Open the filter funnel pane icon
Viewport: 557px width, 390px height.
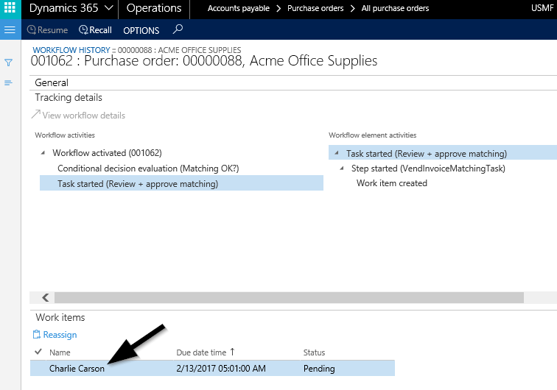click(9, 63)
